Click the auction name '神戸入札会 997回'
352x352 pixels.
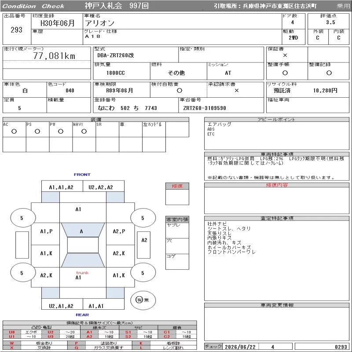coord(117,6)
